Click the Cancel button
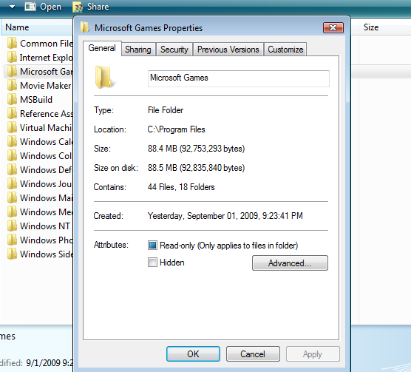This screenshot has width=411, height=372. point(253,354)
